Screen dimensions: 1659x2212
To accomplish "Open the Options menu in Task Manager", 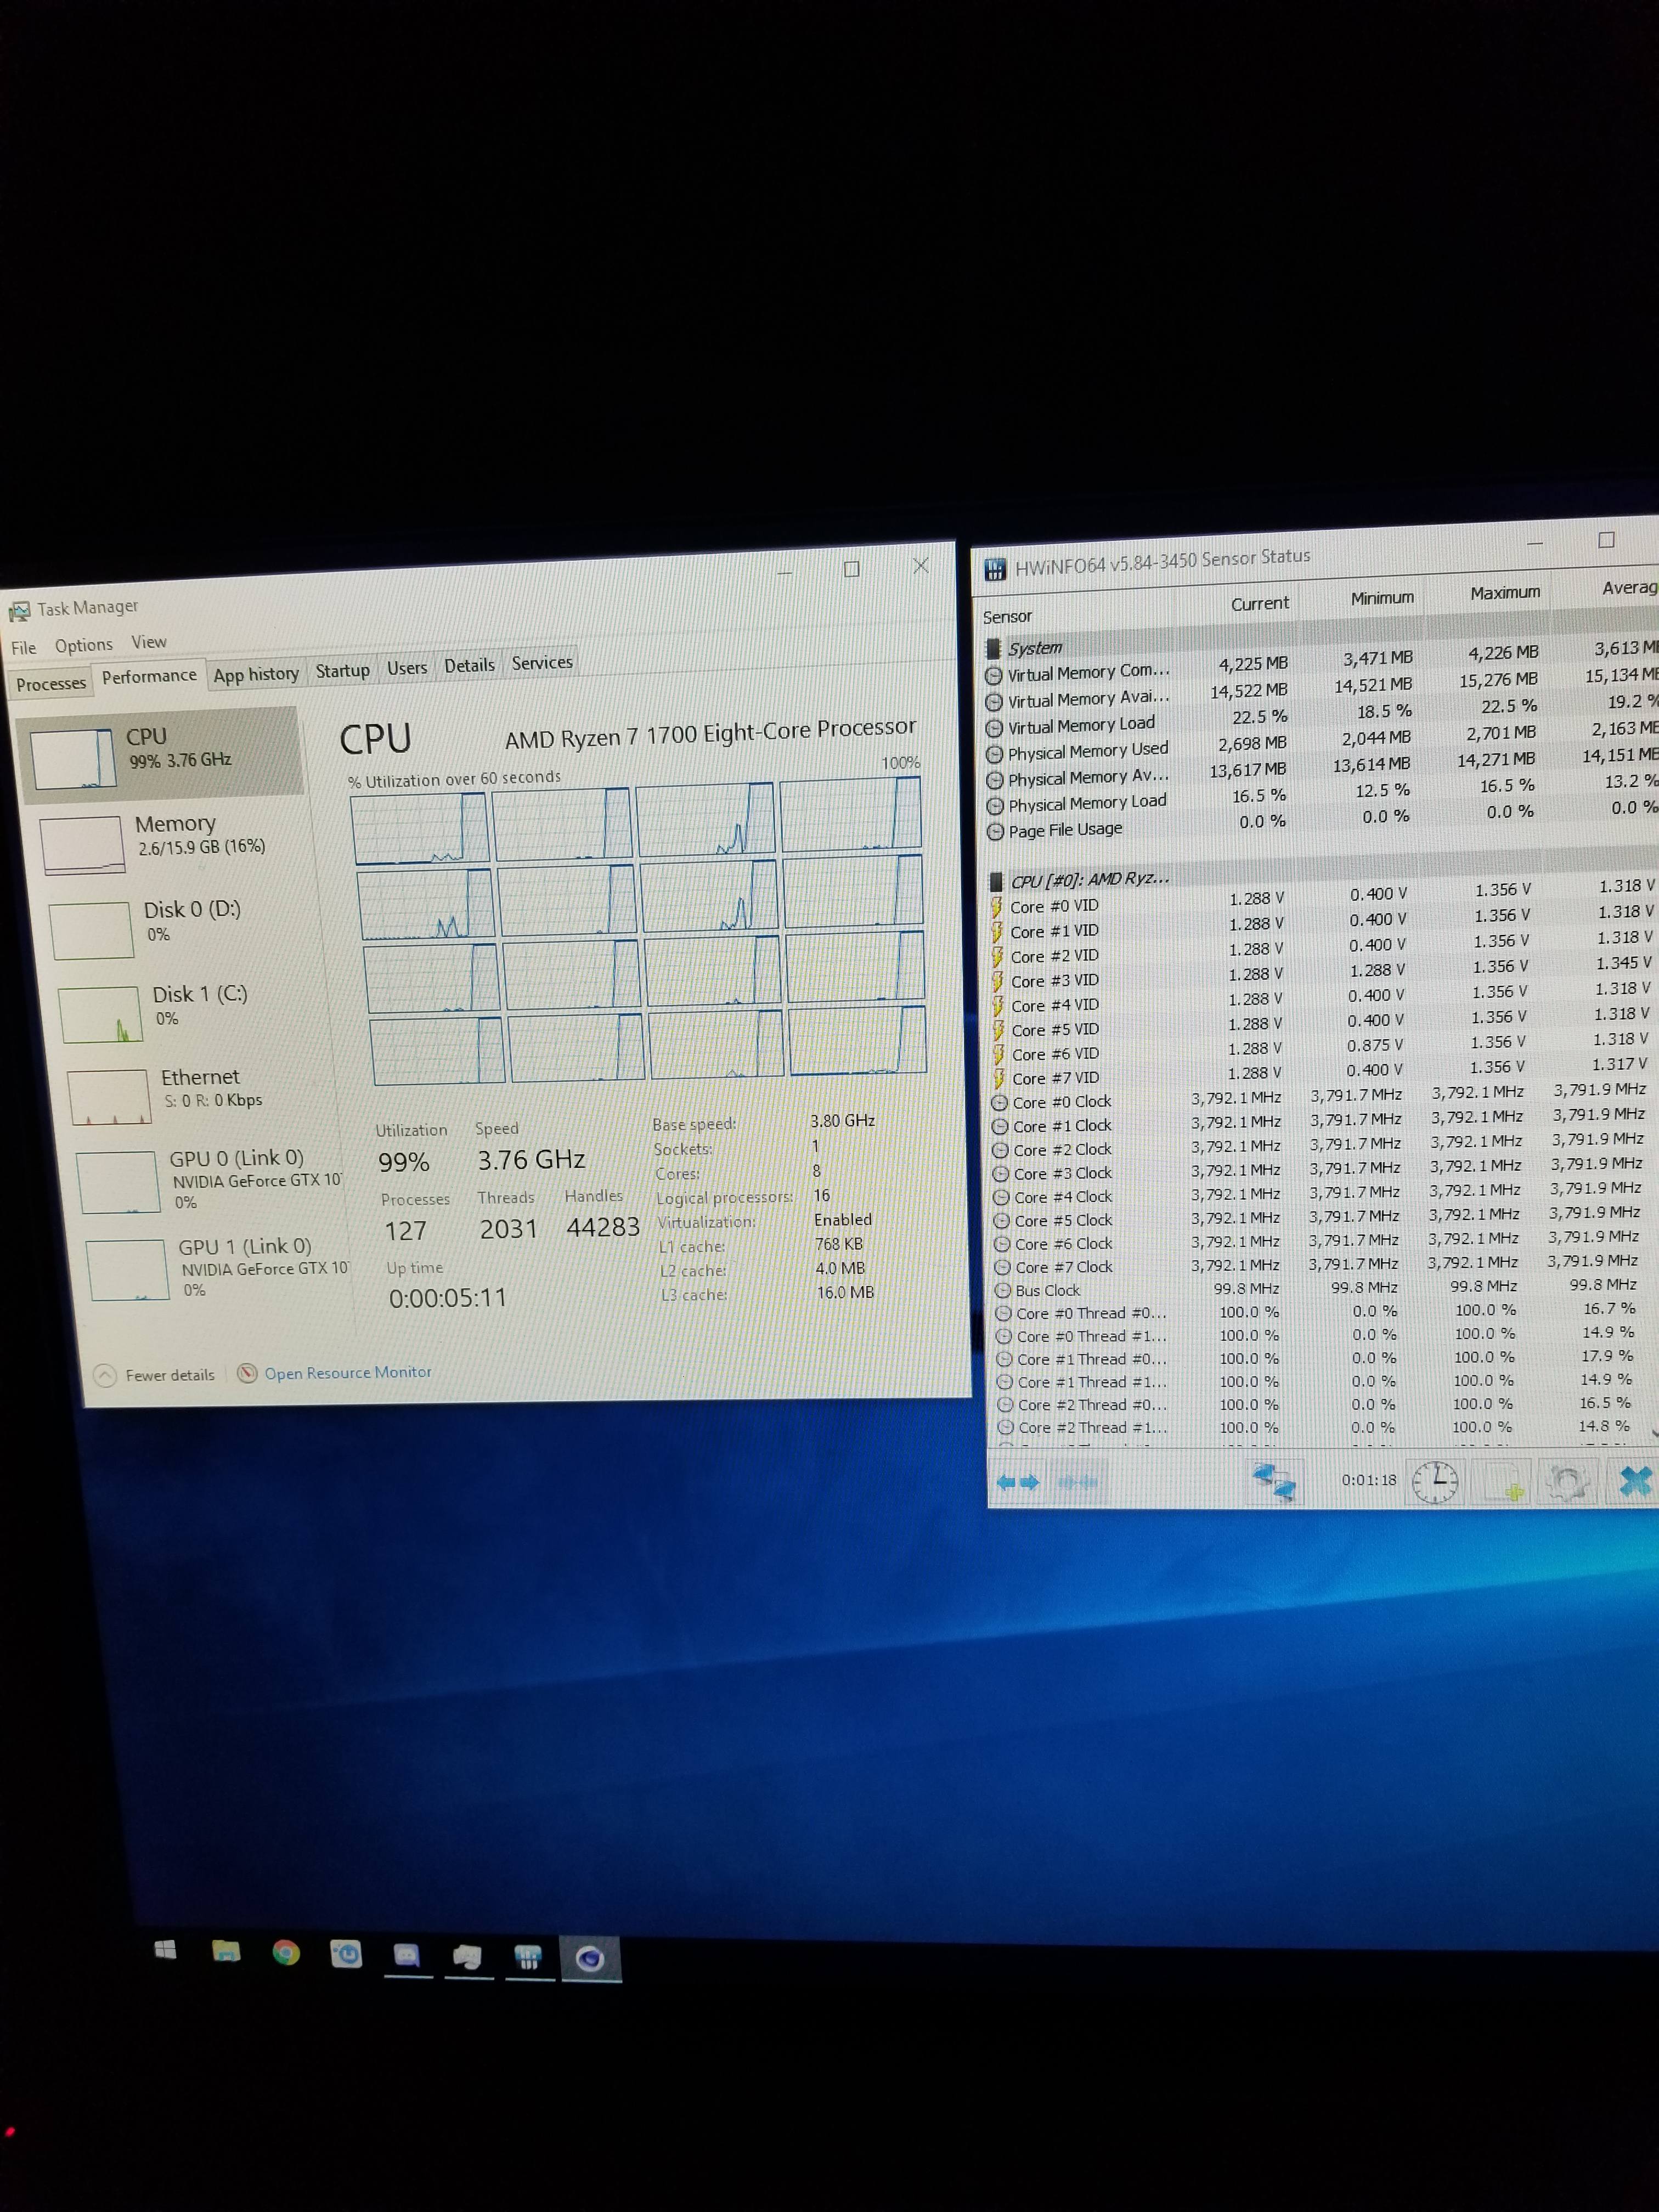I will click(84, 645).
